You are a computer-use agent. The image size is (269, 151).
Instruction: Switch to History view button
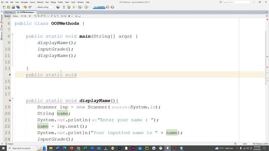point(15,16)
